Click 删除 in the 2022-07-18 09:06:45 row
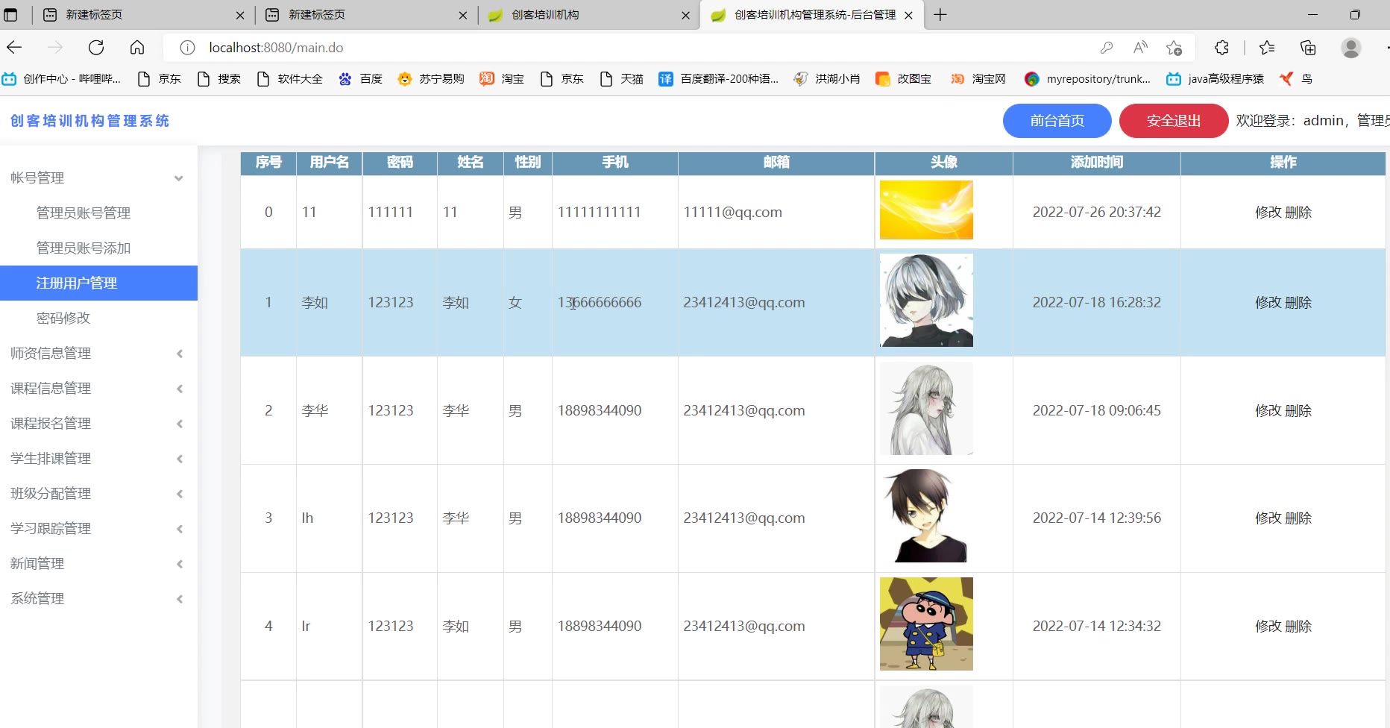 [x=1299, y=411]
